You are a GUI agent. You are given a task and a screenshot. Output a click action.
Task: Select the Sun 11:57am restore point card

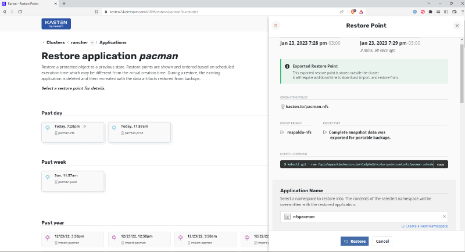click(73, 181)
